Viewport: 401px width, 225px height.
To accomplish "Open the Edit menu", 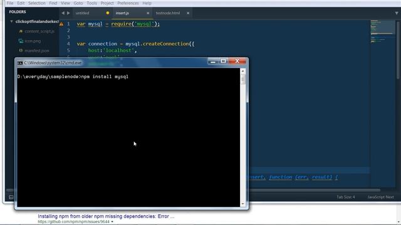I will [x=21, y=3].
